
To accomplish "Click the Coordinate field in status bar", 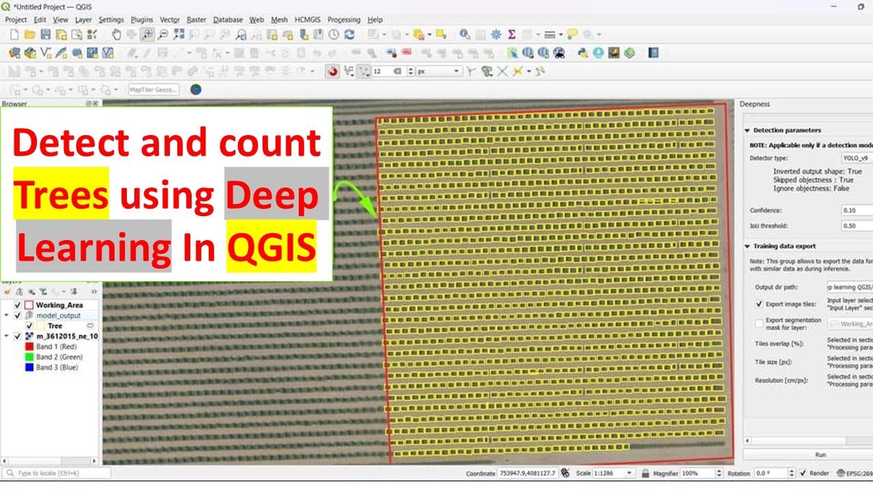I will point(528,473).
